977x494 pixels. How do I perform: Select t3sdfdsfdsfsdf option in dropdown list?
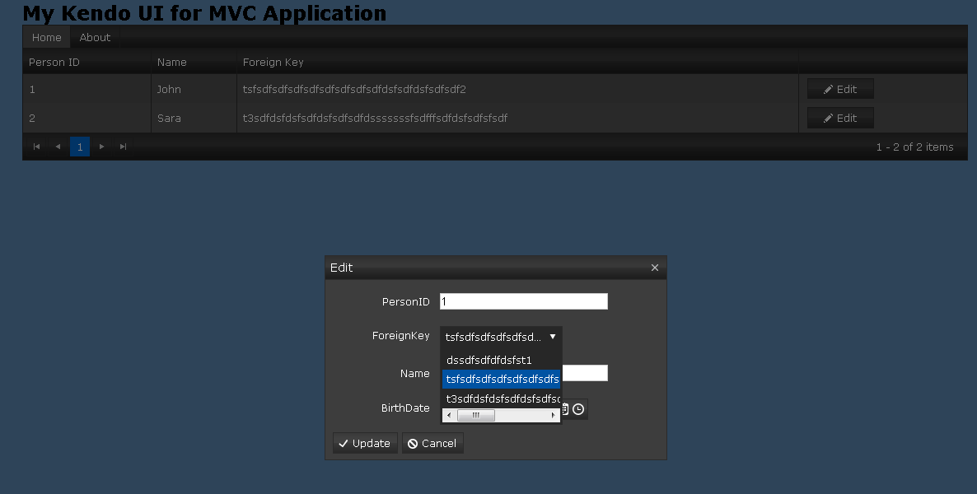(x=501, y=398)
